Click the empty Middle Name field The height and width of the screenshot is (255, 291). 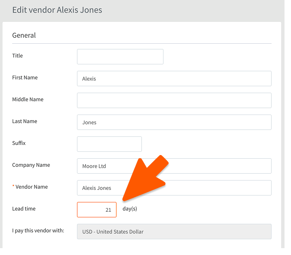[174, 100]
